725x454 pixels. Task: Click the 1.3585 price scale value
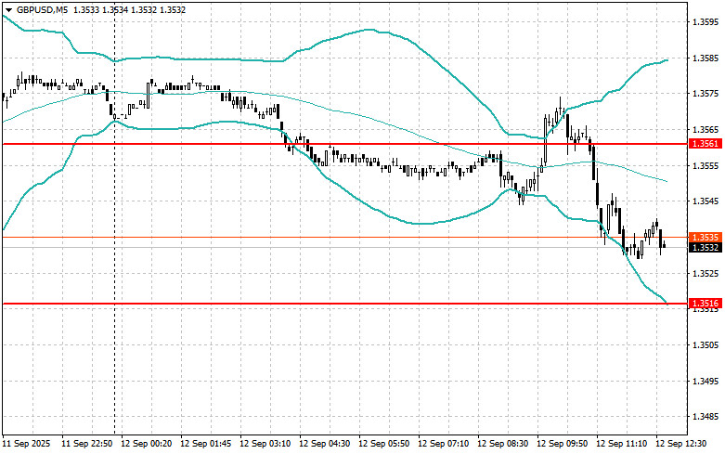[x=706, y=58]
